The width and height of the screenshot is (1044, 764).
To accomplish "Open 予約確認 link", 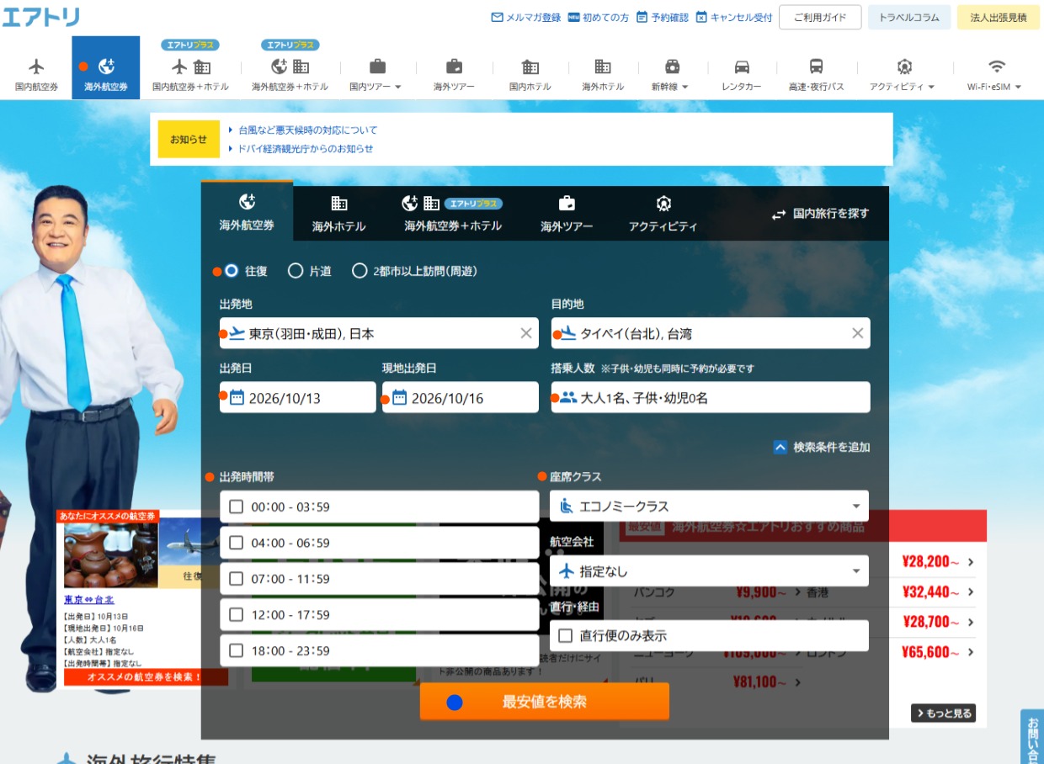I will (x=663, y=17).
